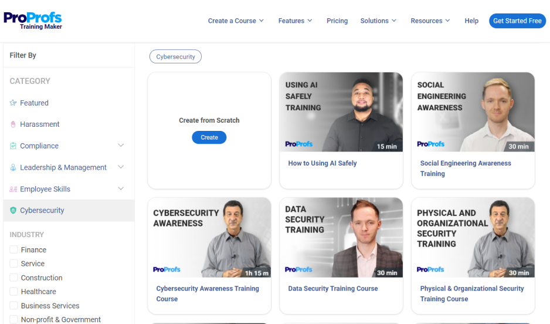The height and width of the screenshot is (324, 550).
Task: Go to the Pricing page
Action: 337,21
